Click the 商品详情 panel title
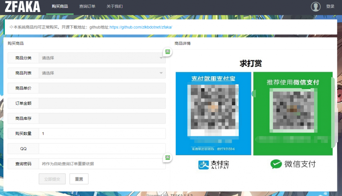Screen dimensions: 342x196 pyautogui.click(x=183, y=43)
